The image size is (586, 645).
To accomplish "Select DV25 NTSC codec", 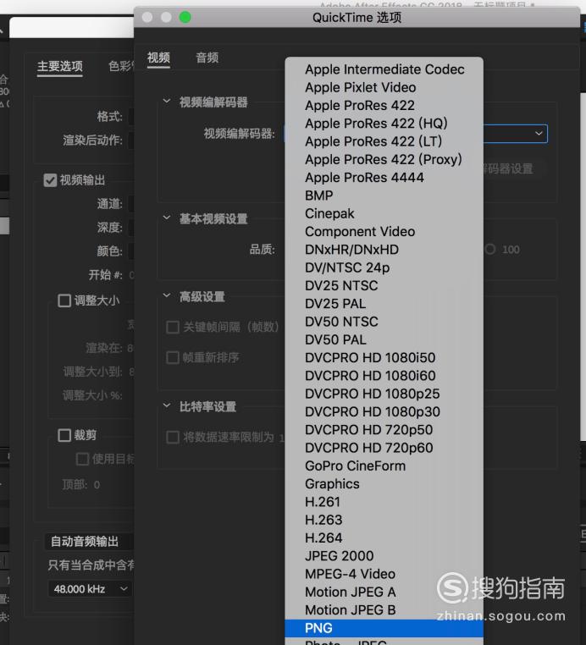I will pos(384,286).
